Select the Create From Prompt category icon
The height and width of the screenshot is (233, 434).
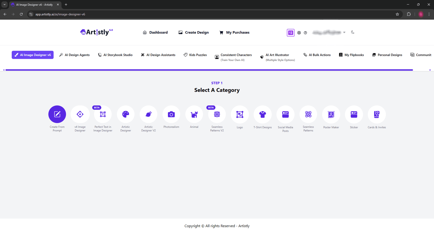coord(57,114)
